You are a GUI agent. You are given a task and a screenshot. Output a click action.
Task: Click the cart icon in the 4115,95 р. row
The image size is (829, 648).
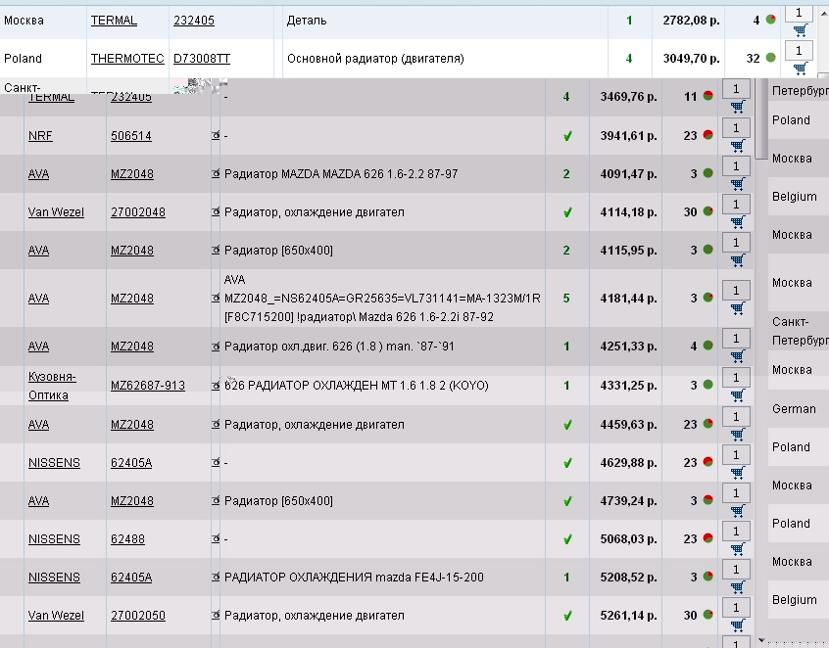(738, 259)
